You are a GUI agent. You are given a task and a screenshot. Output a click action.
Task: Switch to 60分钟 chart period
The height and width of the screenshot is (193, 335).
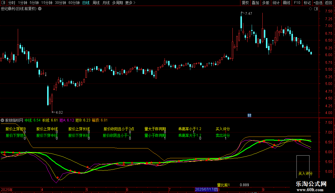74,3
